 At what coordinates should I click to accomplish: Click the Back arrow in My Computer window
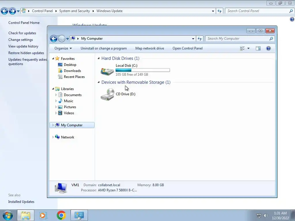click(x=54, y=39)
